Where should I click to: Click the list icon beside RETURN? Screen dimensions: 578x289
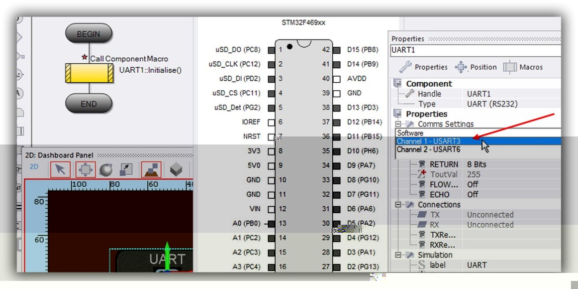(x=422, y=164)
